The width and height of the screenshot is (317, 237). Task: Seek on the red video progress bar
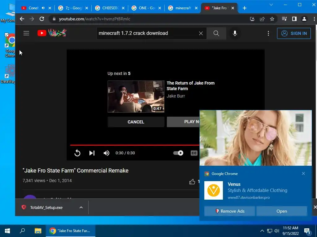point(135,145)
